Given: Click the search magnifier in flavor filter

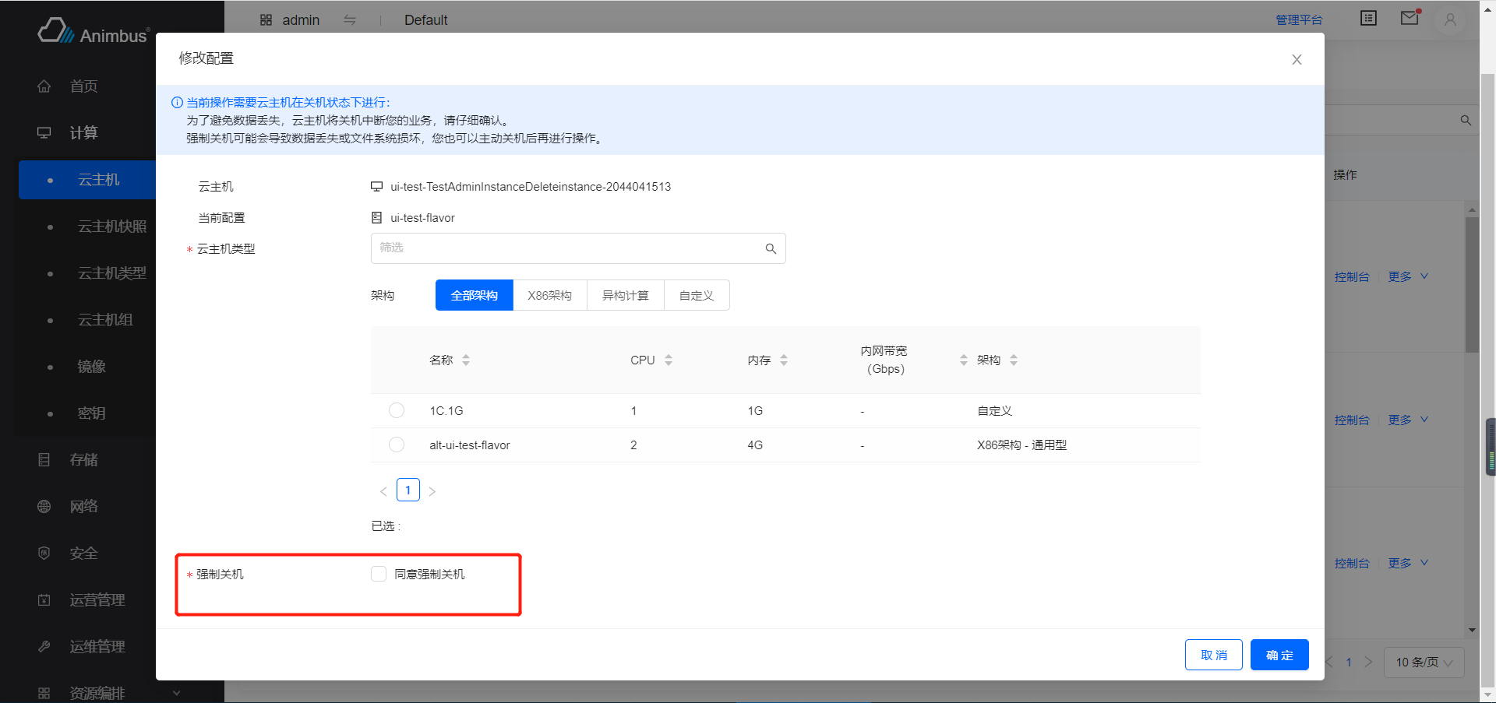Looking at the screenshot, I should pyautogui.click(x=771, y=248).
